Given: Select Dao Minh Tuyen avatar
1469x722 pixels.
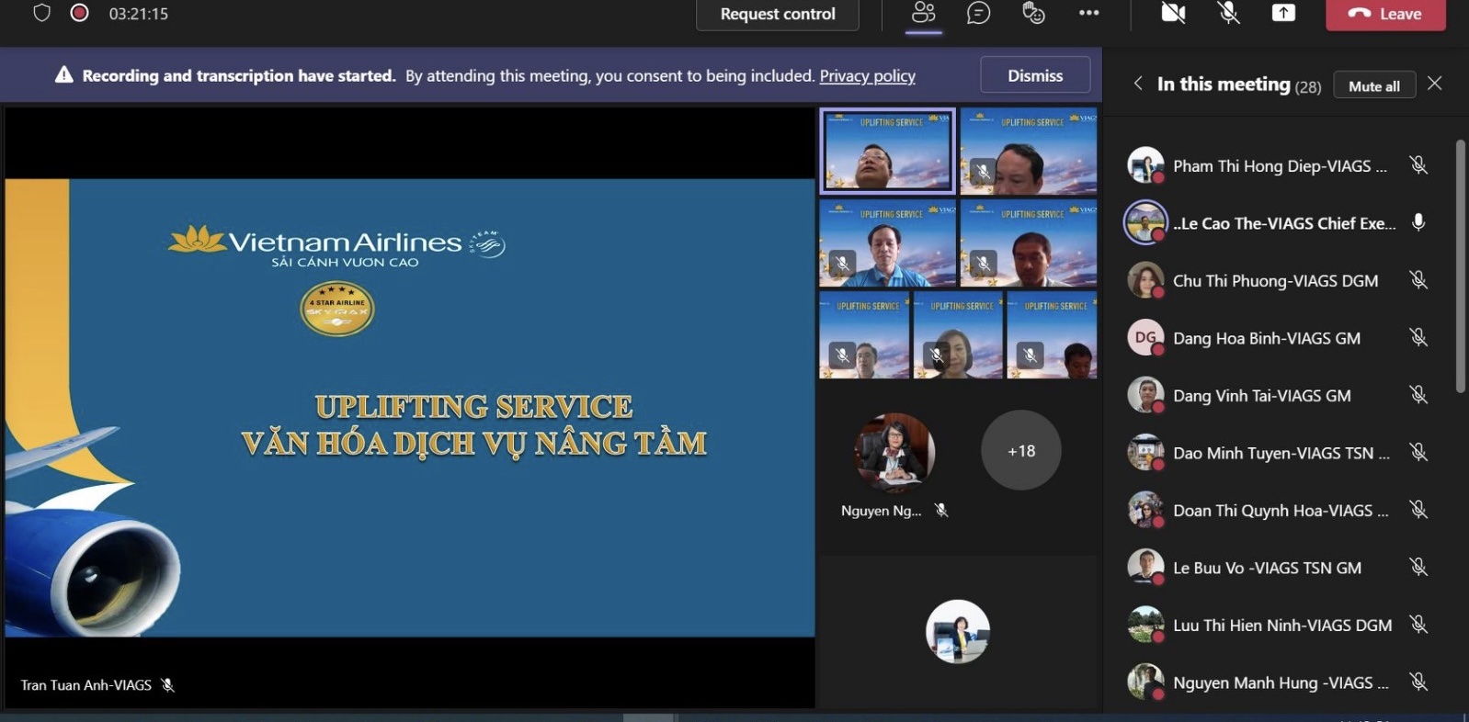Looking at the screenshot, I should pyautogui.click(x=1145, y=452).
